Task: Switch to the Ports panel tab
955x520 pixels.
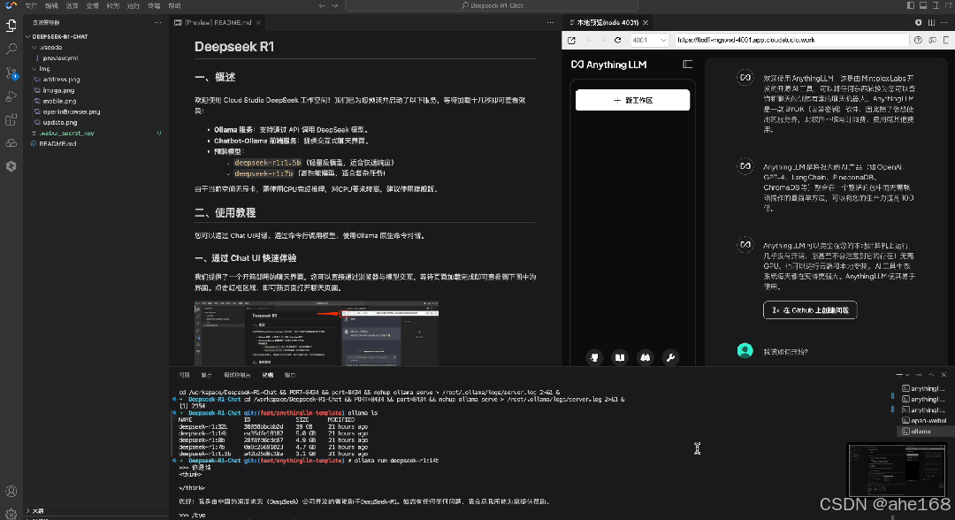Action: pyautogui.click(x=290, y=375)
